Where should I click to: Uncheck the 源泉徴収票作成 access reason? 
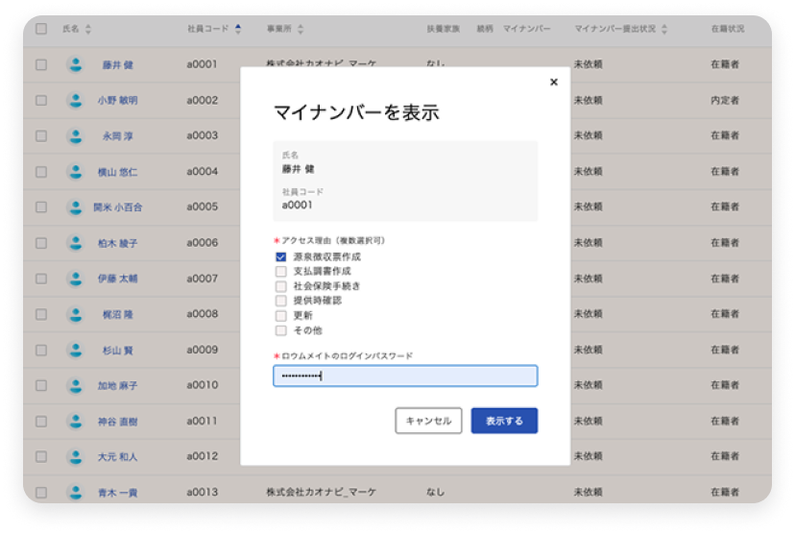pyautogui.click(x=281, y=257)
